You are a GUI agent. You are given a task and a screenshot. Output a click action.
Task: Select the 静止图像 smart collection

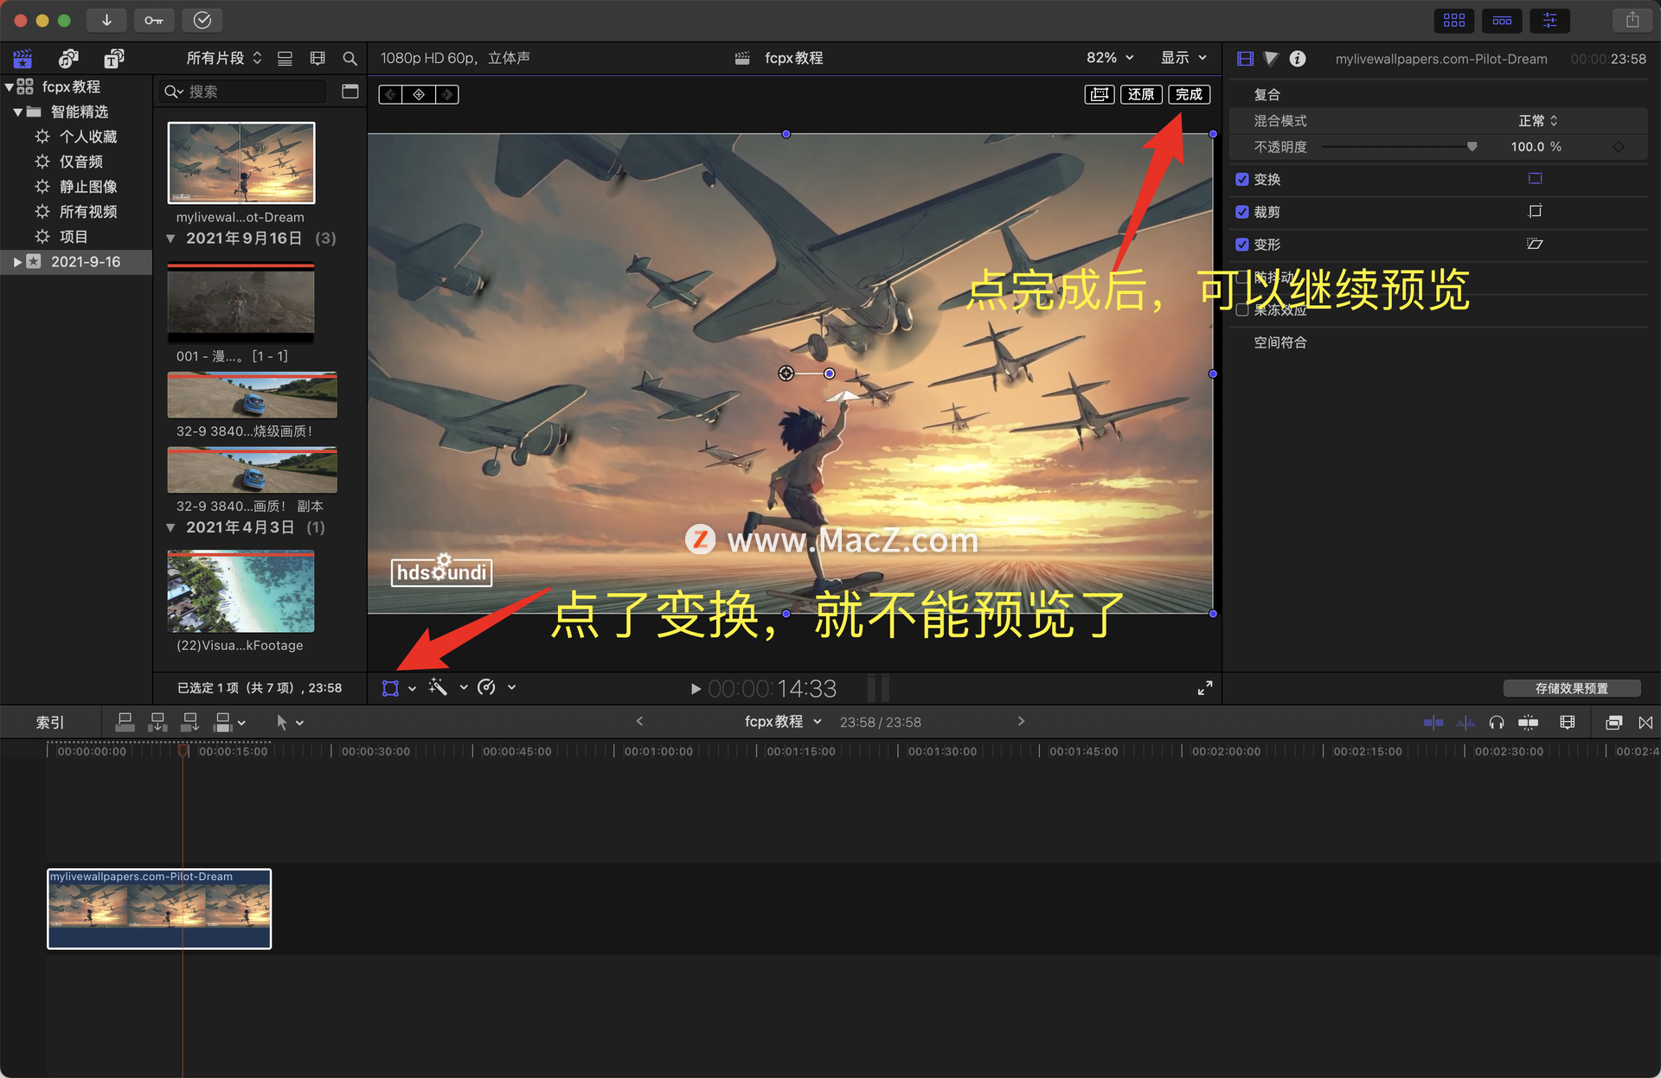[87, 187]
